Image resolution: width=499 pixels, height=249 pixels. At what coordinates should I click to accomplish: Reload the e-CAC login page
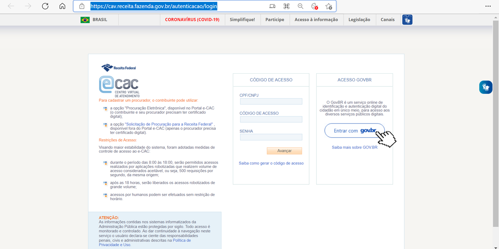click(45, 6)
